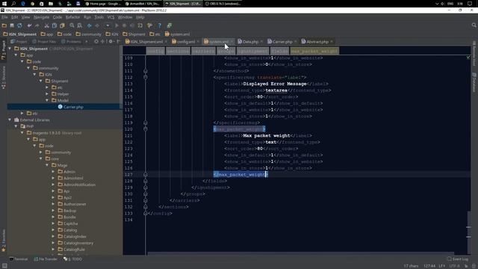Click the green Run play icon

(117, 25)
